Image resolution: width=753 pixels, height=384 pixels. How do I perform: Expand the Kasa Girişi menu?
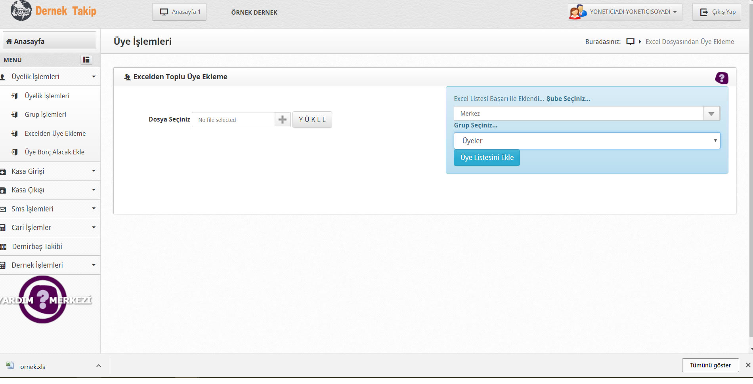(x=50, y=171)
